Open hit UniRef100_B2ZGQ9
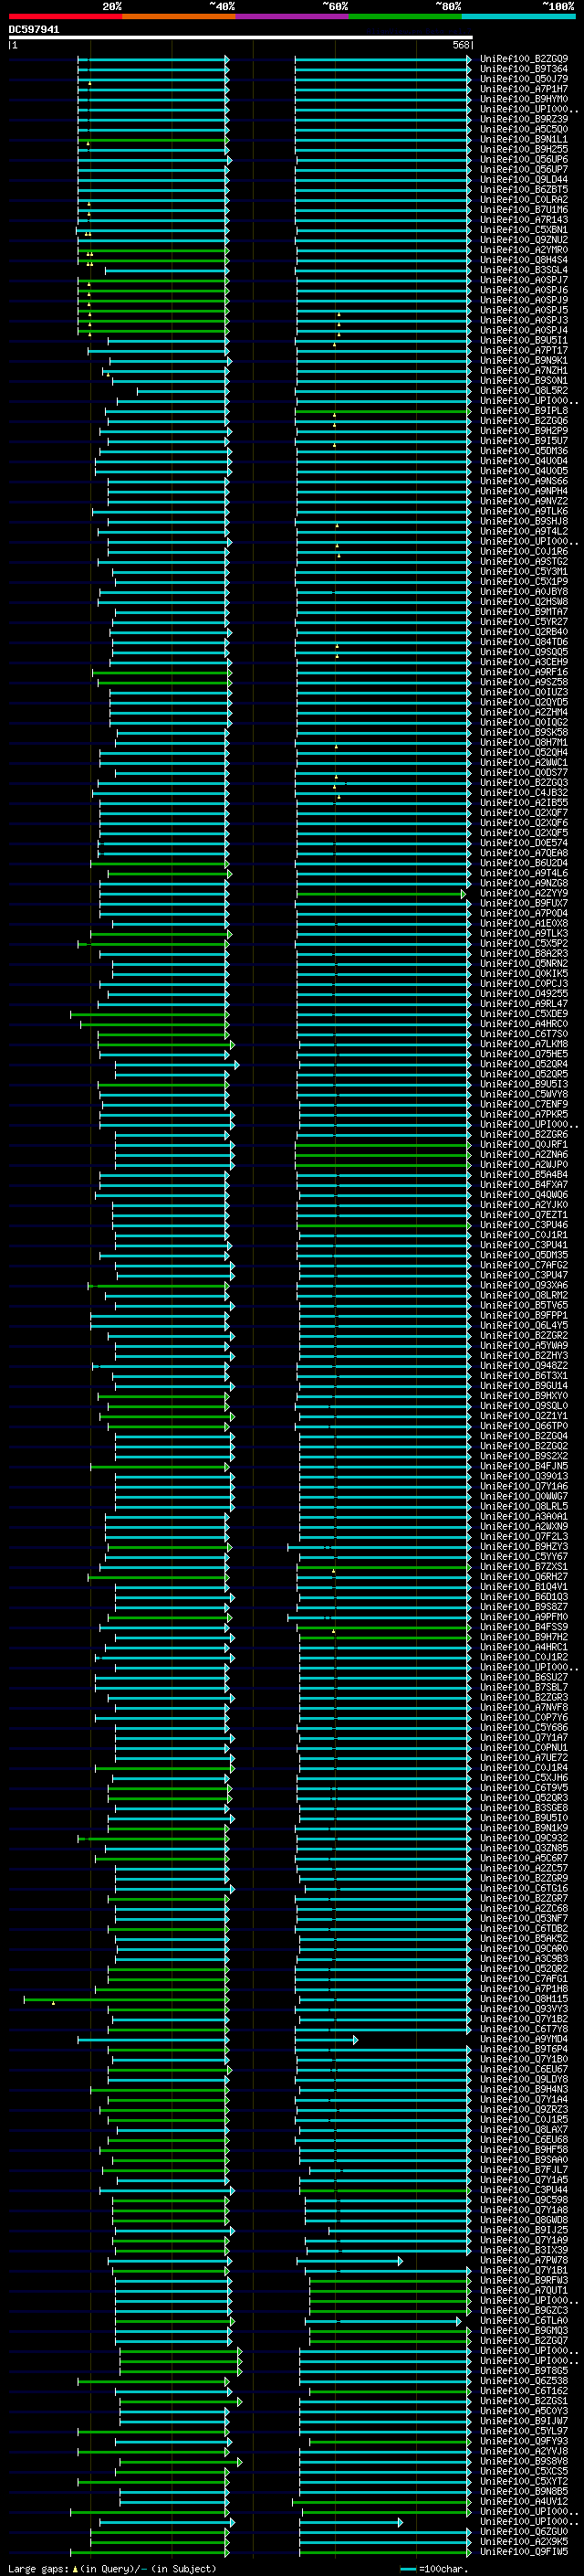 [x=524, y=59]
